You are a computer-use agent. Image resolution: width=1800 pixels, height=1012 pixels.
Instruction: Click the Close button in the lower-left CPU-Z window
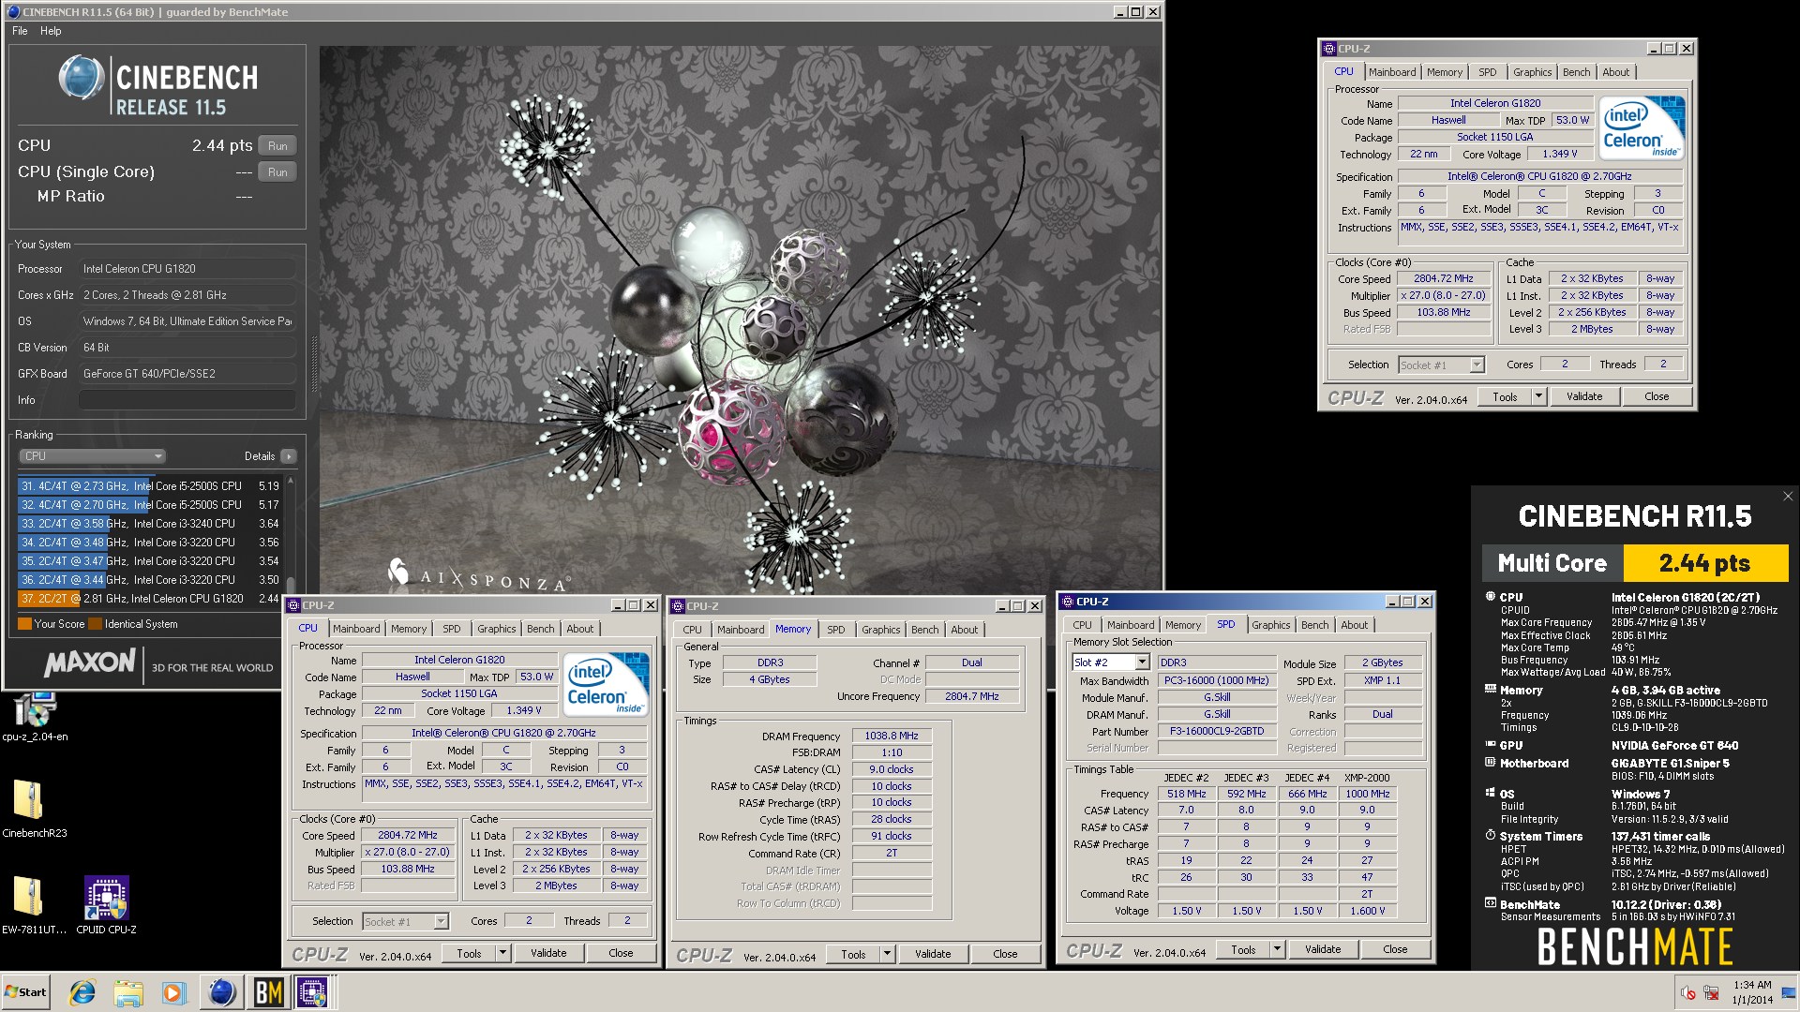pos(621,953)
